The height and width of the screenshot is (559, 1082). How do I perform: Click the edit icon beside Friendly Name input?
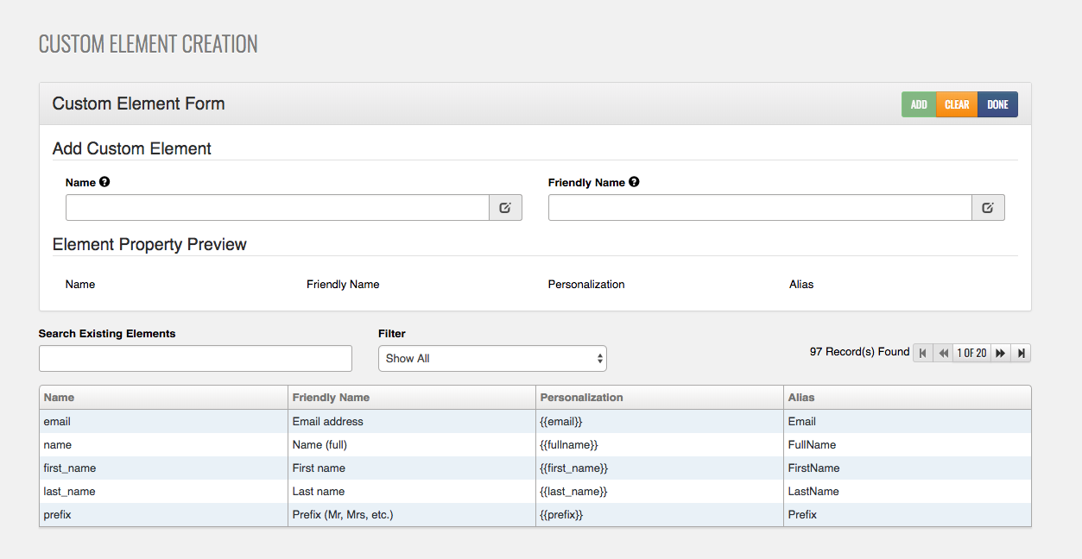[x=988, y=208]
